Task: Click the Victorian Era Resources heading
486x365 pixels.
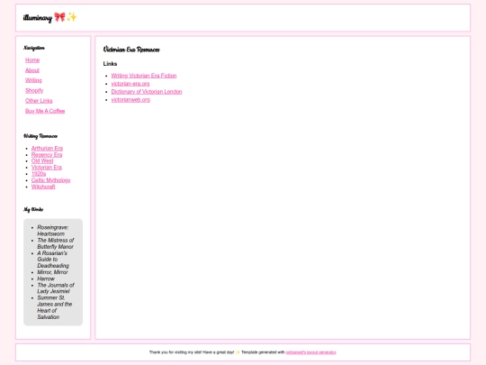Action: (x=131, y=50)
